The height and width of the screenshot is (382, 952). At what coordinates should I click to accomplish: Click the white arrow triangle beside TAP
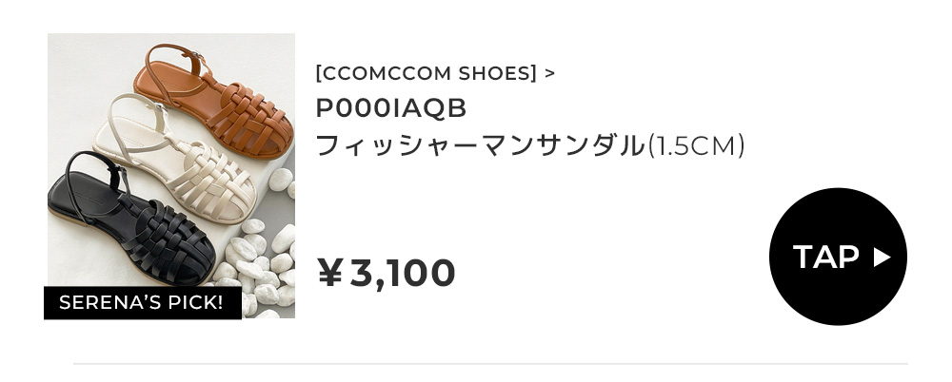[882, 257]
